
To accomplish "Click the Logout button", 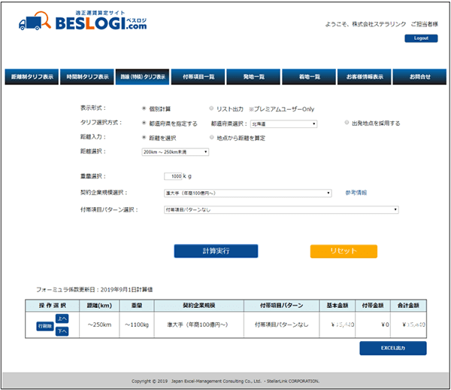I will pos(420,38).
